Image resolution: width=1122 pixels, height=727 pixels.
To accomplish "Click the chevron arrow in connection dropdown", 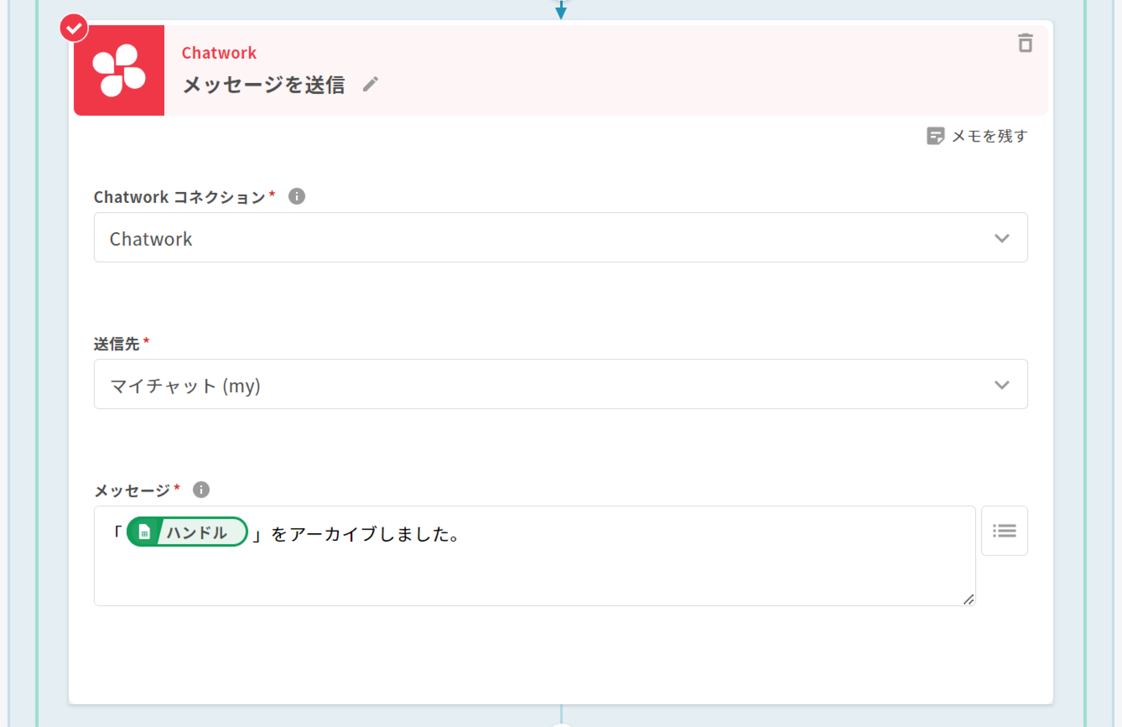I will pyautogui.click(x=1001, y=238).
